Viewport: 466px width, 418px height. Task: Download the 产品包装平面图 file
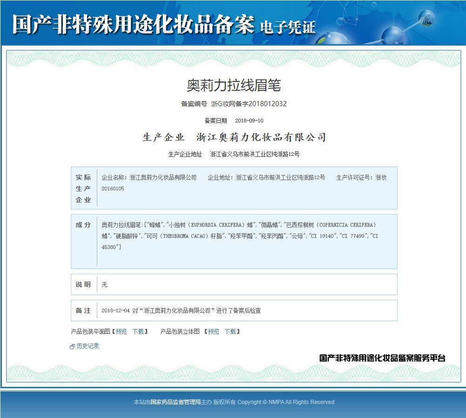coord(138,331)
